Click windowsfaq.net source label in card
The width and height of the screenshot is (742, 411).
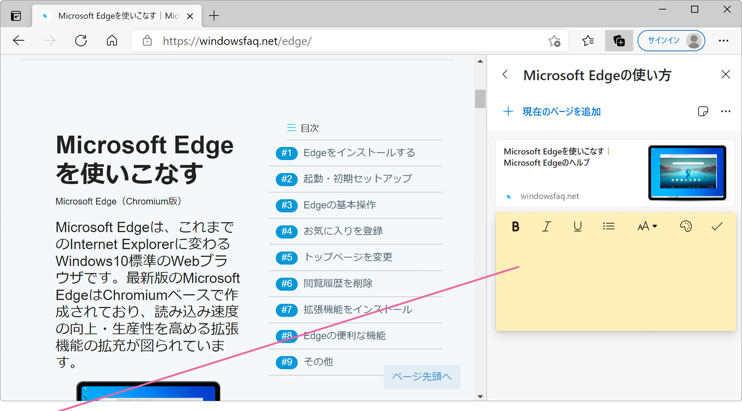click(x=550, y=196)
